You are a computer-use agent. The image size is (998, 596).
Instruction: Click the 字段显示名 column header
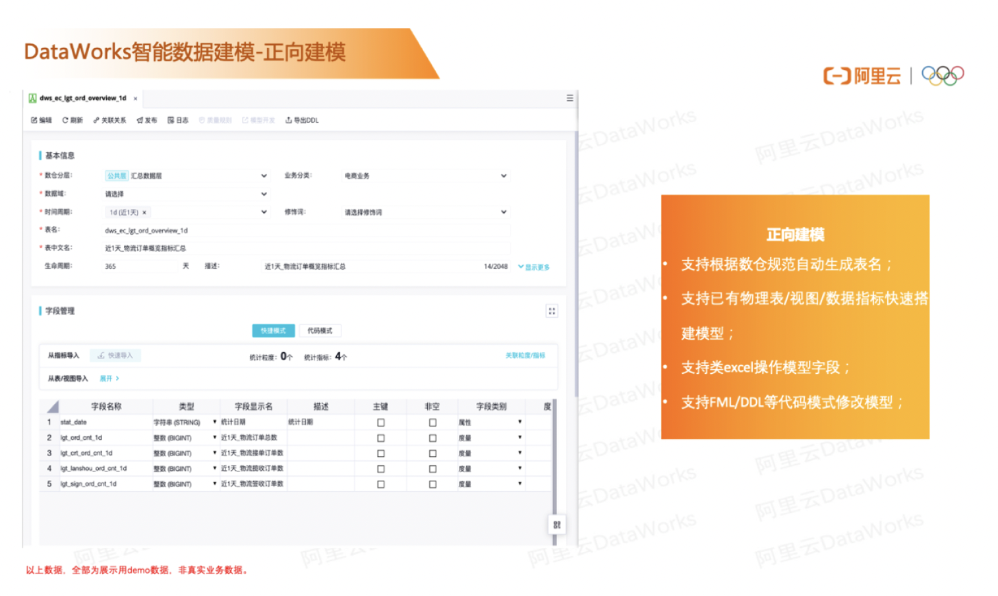254,406
